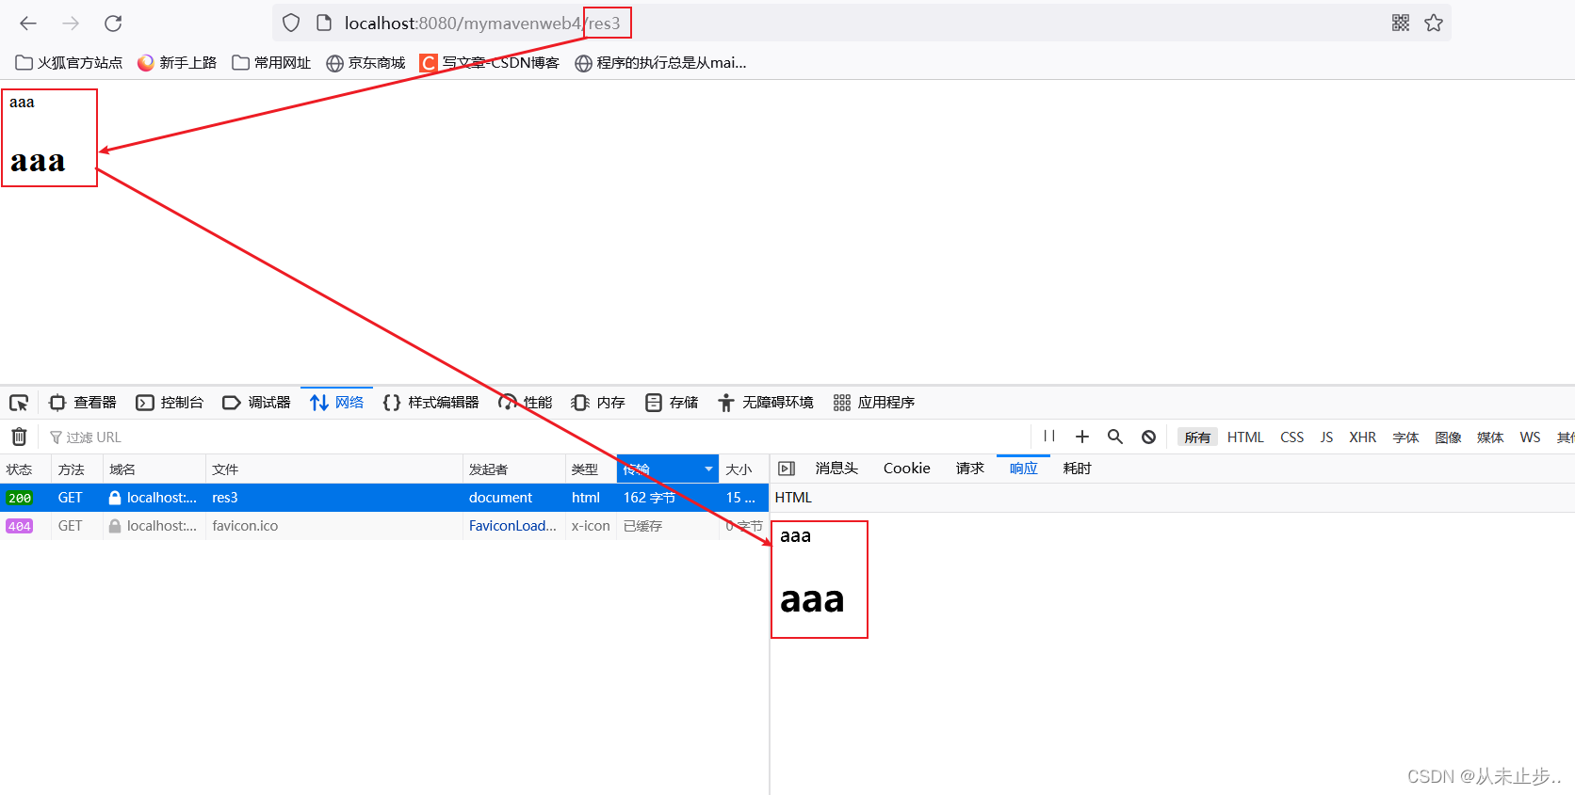Open 存储 storage tab

672,403
